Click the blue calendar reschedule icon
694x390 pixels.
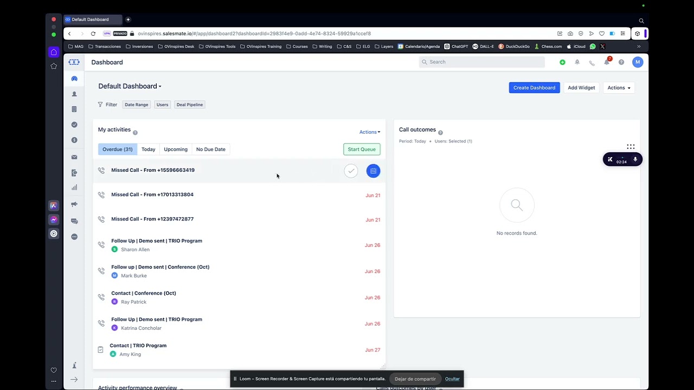(373, 171)
